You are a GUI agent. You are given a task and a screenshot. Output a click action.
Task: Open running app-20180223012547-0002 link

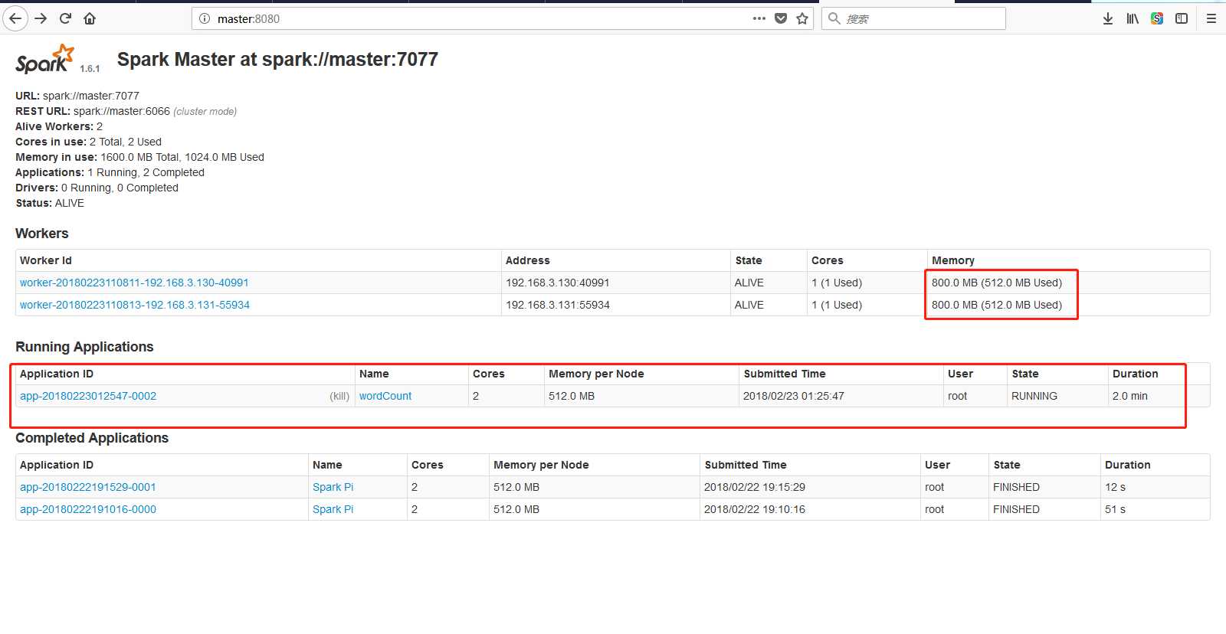88,396
